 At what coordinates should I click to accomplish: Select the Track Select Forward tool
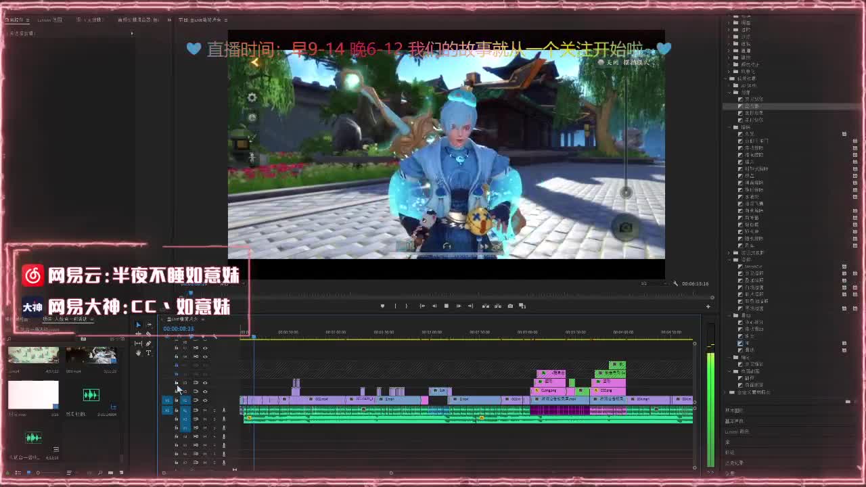[149, 325]
